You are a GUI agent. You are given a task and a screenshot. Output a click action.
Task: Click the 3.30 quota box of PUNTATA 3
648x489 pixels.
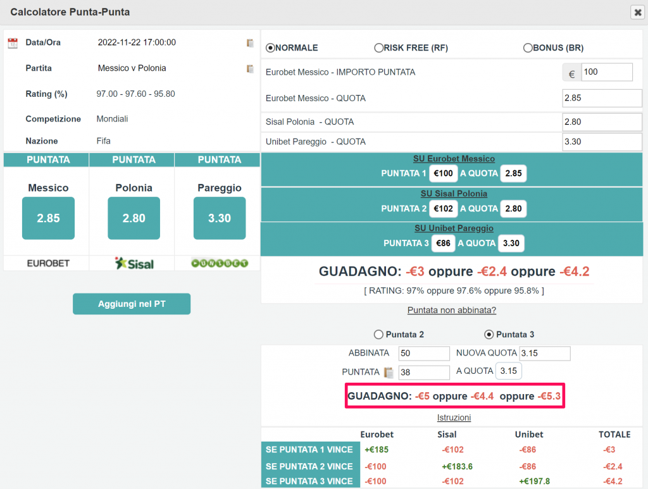pyautogui.click(x=511, y=244)
